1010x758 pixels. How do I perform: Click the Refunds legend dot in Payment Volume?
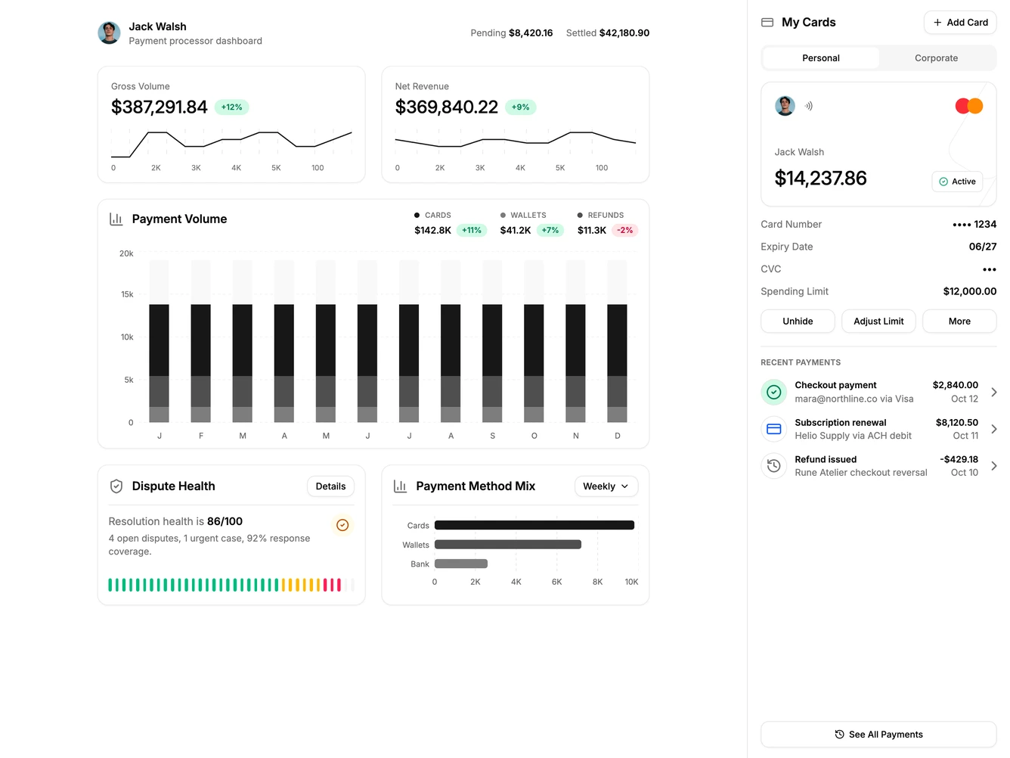(580, 216)
